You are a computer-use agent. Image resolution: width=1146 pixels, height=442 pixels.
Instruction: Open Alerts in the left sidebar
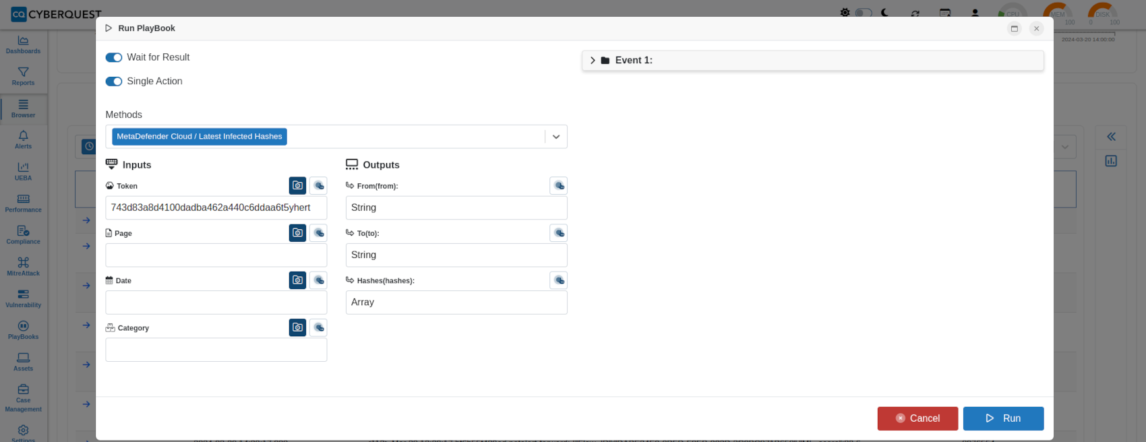23,139
